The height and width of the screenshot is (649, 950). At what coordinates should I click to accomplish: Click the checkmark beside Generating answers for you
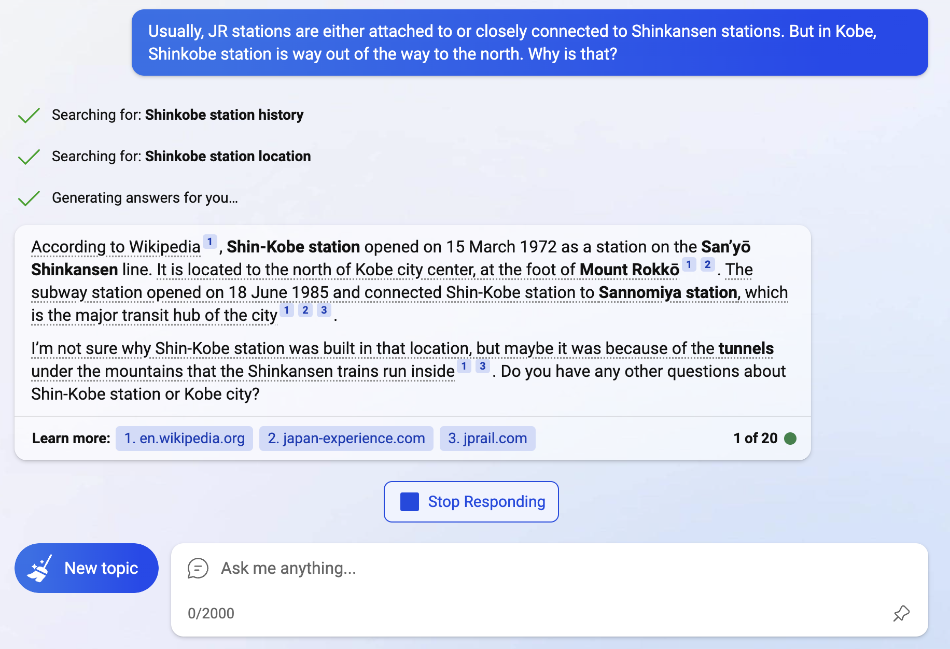pos(29,198)
